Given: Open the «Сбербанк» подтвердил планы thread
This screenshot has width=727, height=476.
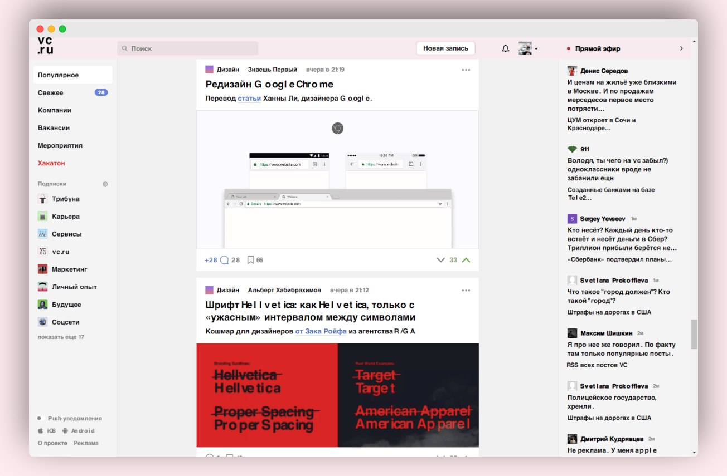Looking at the screenshot, I should [x=619, y=259].
